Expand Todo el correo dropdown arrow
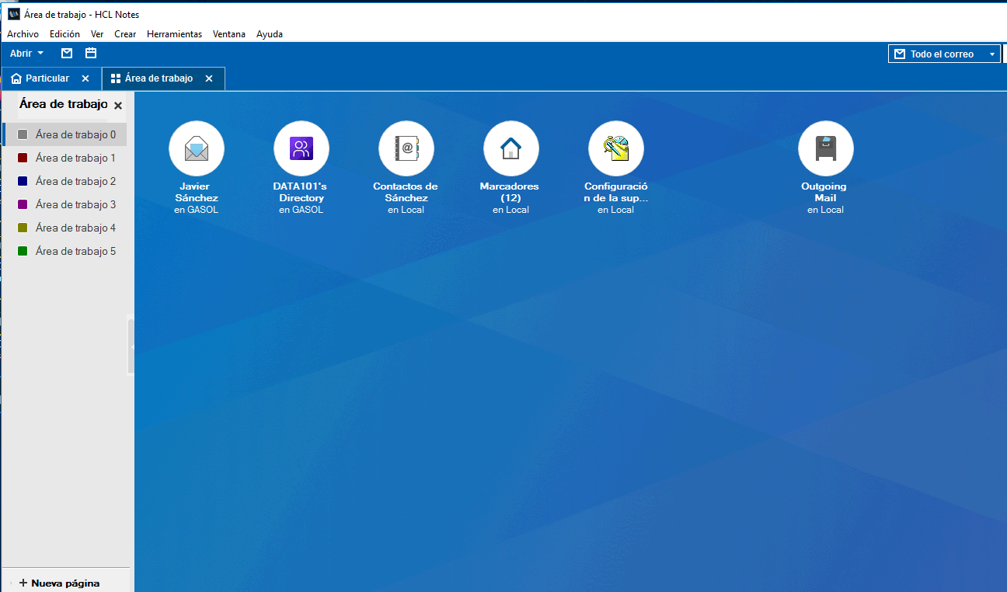The width and height of the screenshot is (1007, 592). (x=992, y=54)
